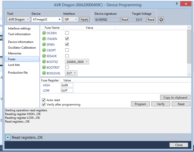Click the fuse list Value column header
The width and height of the screenshot is (194, 152).
coord(89,28)
